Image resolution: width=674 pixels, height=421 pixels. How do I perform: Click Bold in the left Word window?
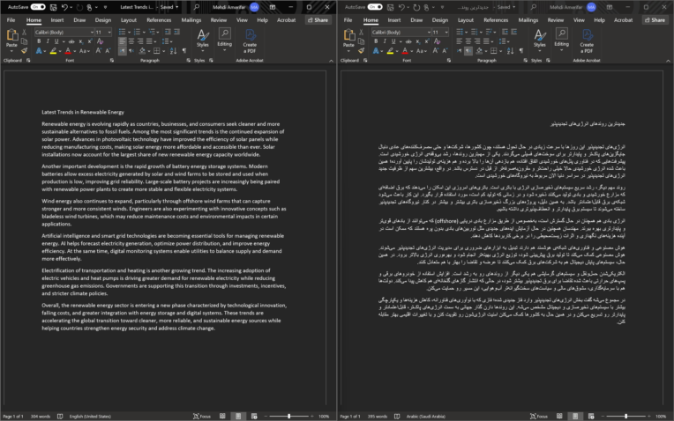pyautogui.click(x=39, y=41)
